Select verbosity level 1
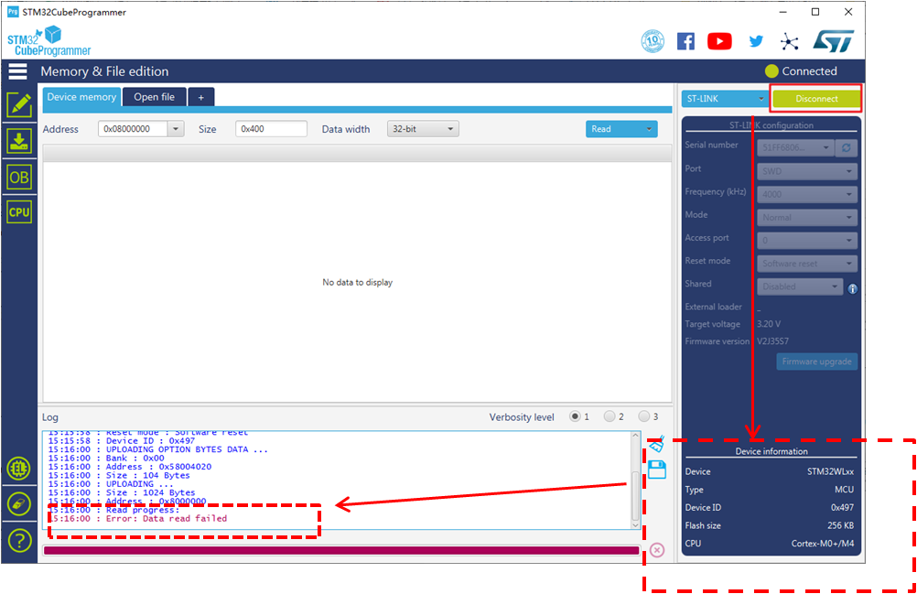The width and height of the screenshot is (917, 594). [575, 416]
